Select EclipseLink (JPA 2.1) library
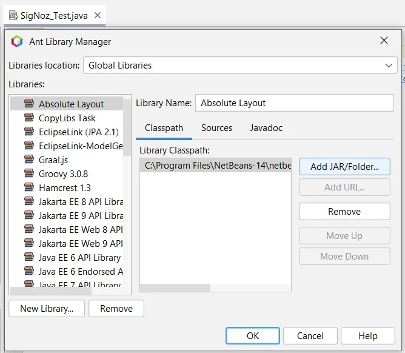The width and height of the screenshot is (405, 353). pos(66,132)
